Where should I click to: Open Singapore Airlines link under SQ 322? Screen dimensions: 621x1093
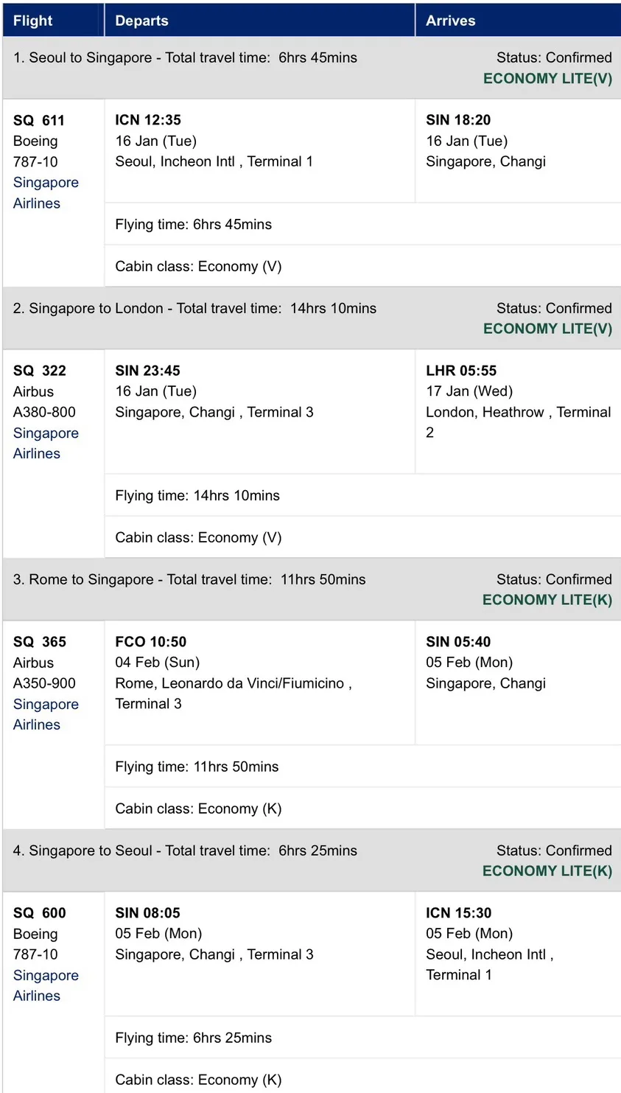tap(46, 443)
